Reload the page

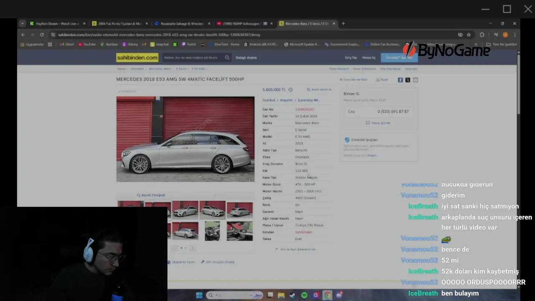click(42, 35)
